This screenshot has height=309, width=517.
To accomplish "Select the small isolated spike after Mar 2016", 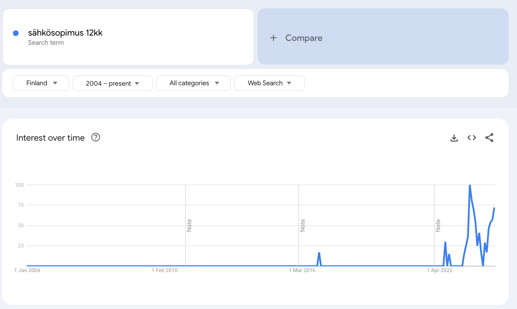I will pyautogui.click(x=319, y=253).
